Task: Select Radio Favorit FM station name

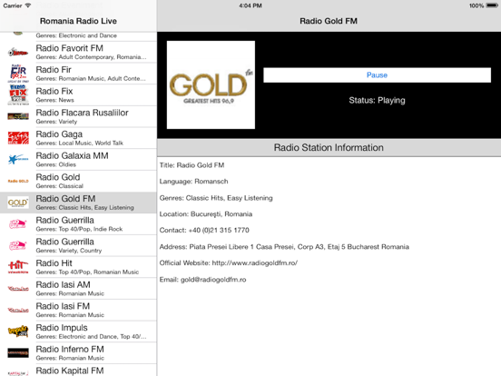Action: (x=69, y=48)
